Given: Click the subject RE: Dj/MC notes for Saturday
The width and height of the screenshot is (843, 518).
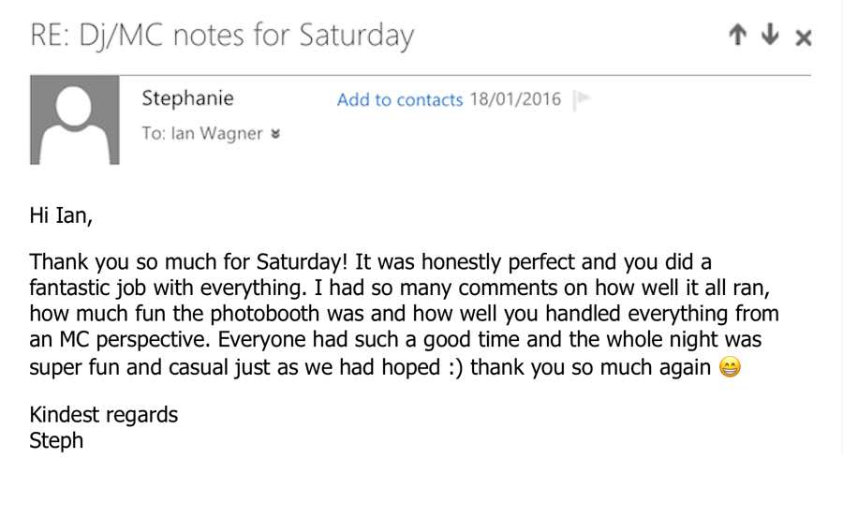Looking at the screenshot, I should pyautogui.click(x=222, y=37).
